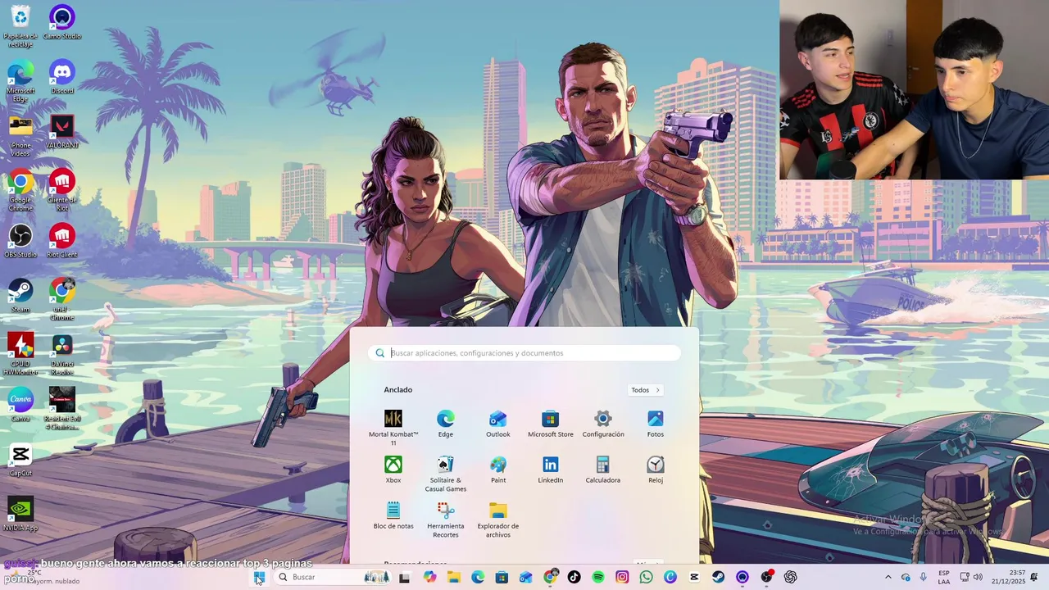Screen dimensions: 1049x590
Task: Select the Riot Client desktop shortcut
Action: coord(62,242)
